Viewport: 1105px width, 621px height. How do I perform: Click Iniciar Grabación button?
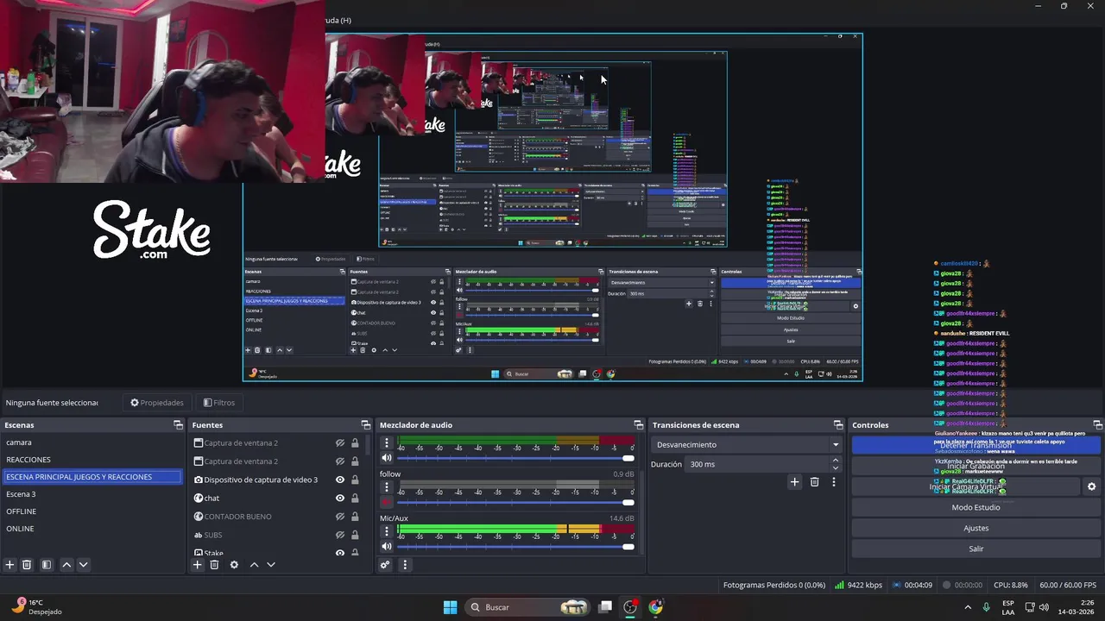976,466
